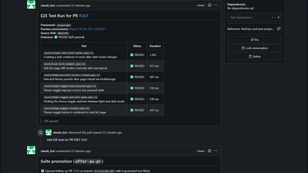Click the Source SHA code value

[x=63, y=33]
